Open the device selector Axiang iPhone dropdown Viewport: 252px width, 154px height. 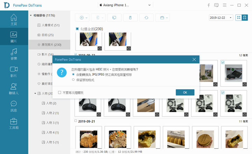(125, 5)
